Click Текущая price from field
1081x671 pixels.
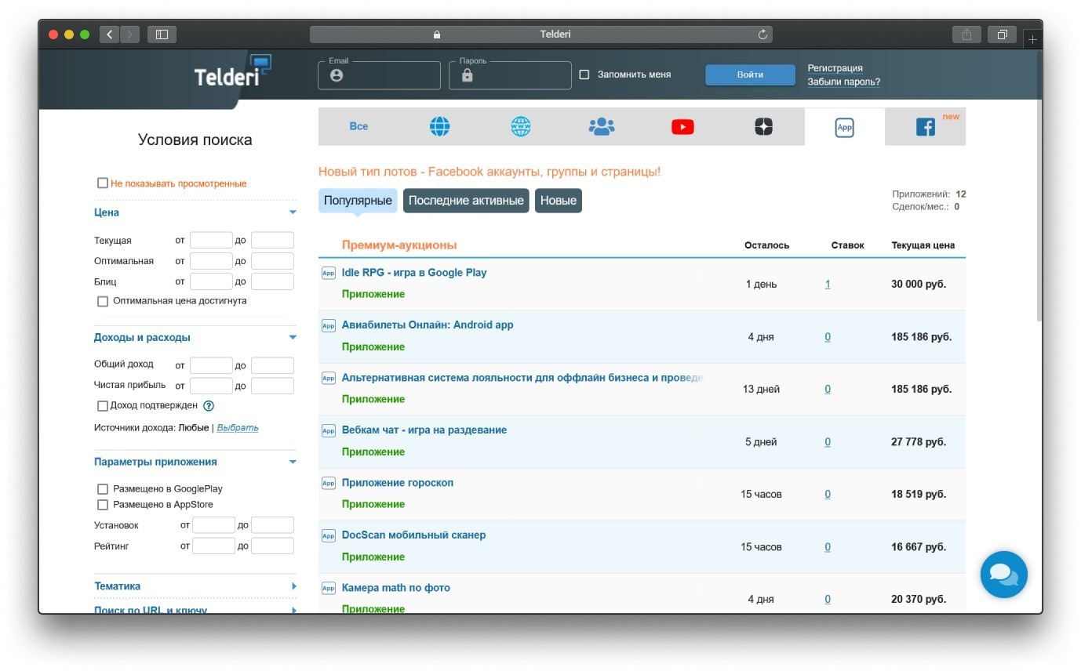(211, 241)
